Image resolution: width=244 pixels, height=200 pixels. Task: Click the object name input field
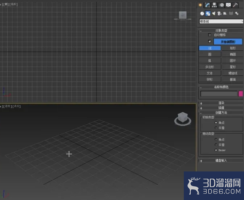[x=219, y=94]
